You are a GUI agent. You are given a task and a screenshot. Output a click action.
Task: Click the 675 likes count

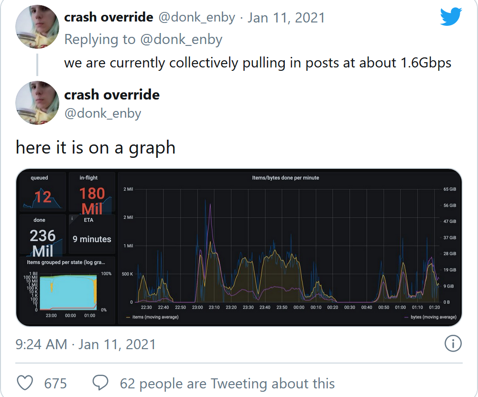click(55, 383)
